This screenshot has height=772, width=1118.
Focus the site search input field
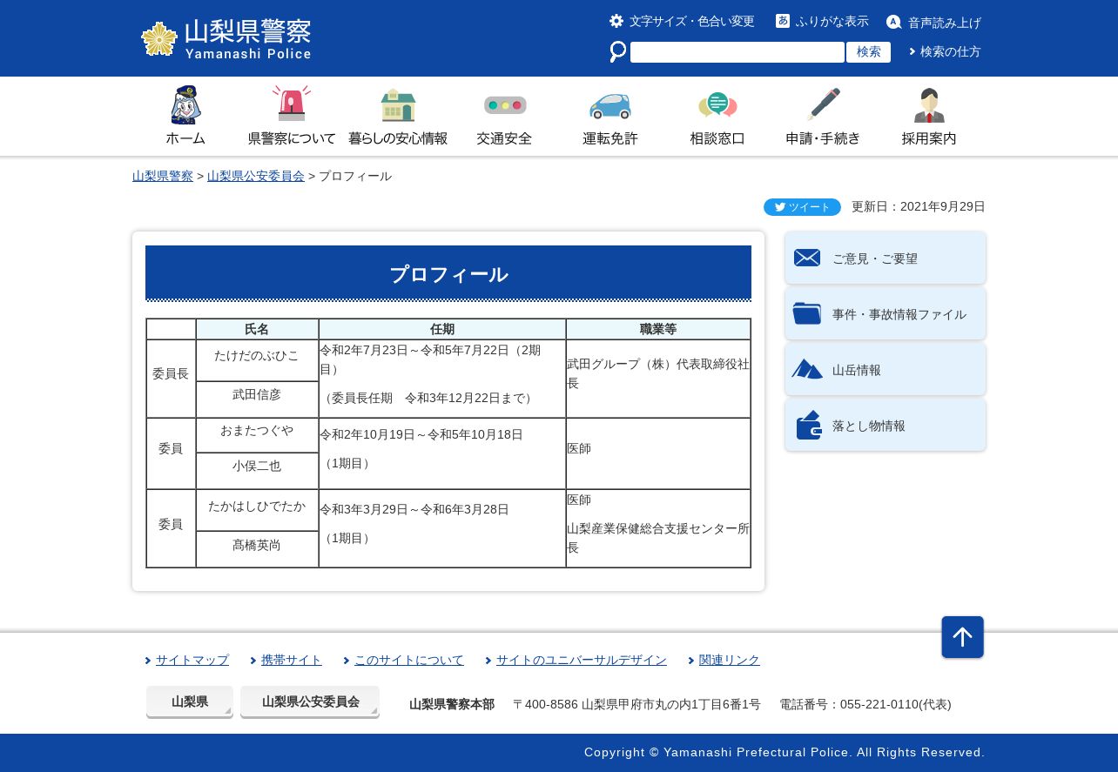pyautogui.click(x=737, y=52)
